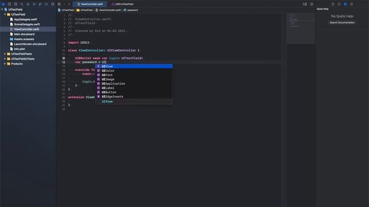
Task: Click the code minimap preview
Action: pos(301,28)
